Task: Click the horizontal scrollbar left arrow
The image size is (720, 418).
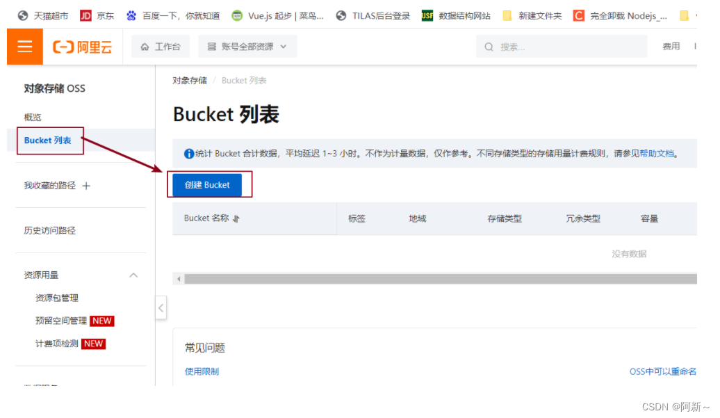Action: (179, 279)
